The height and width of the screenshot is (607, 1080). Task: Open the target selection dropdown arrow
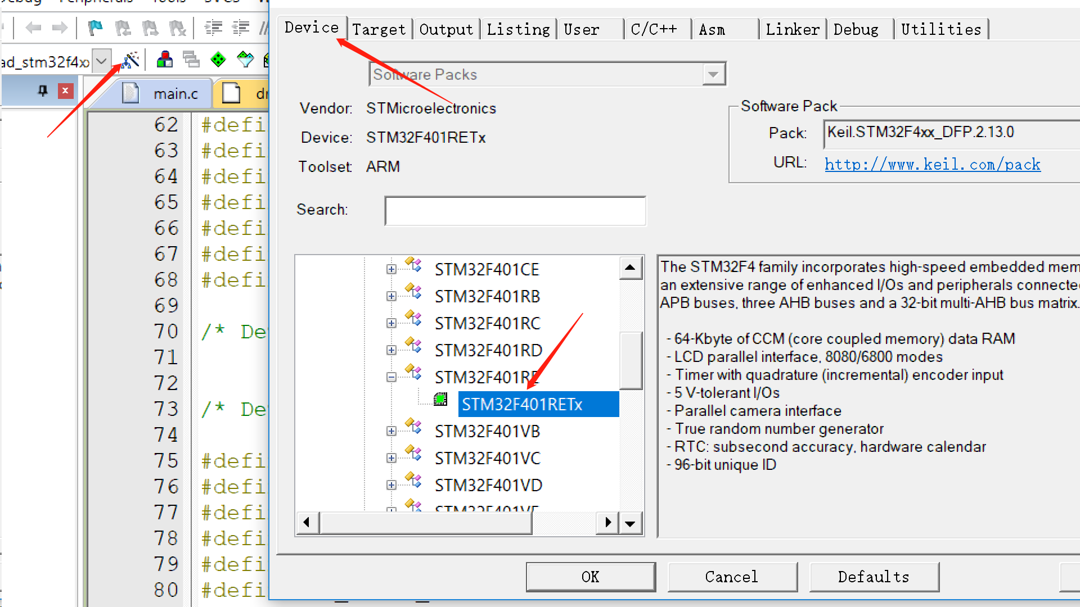(101, 61)
